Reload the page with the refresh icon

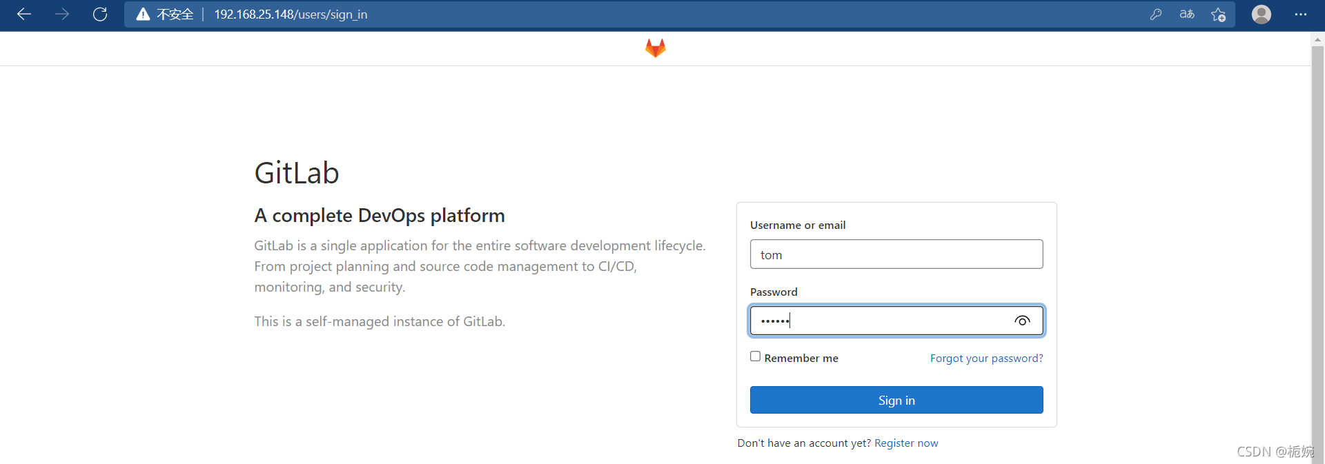coord(100,14)
